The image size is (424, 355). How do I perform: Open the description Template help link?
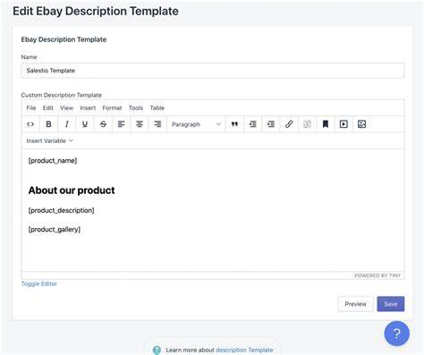[x=244, y=350]
